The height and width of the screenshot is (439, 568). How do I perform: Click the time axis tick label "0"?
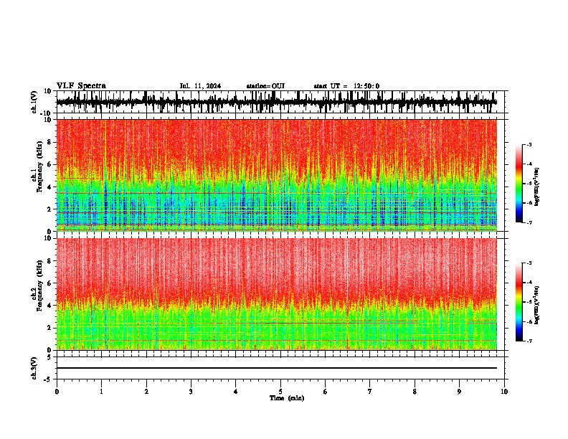click(57, 392)
